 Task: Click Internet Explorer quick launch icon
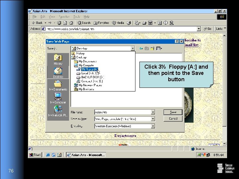tap(48, 155)
